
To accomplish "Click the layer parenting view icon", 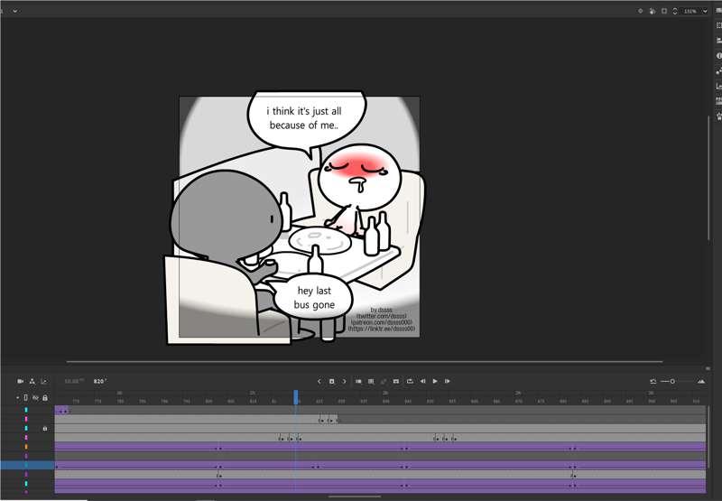I will point(32,381).
